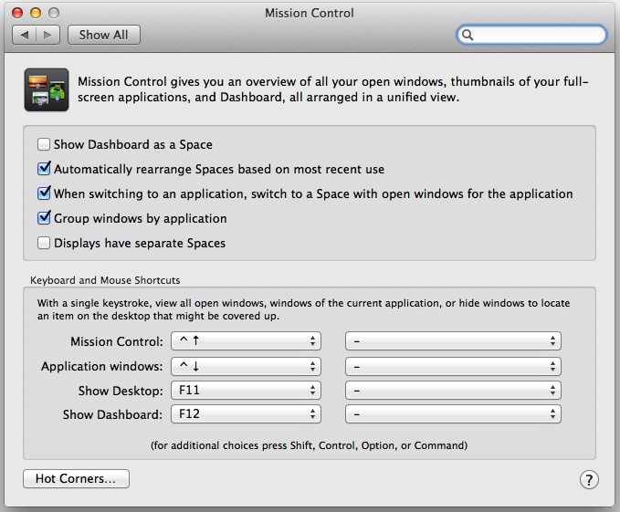Close the Mission Control window
Image resolution: width=620 pixels, height=512 pixels.
[17, 13]
